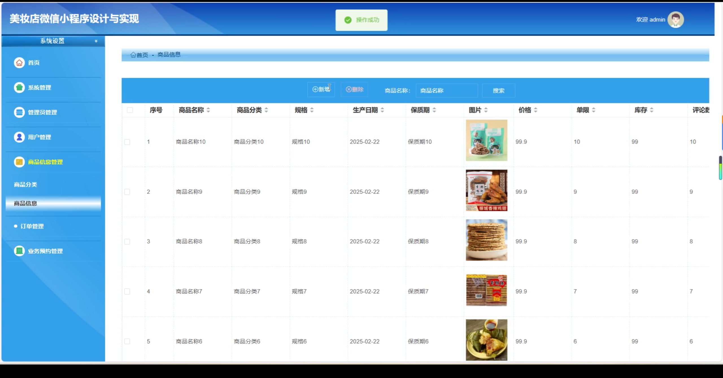Click the 用户管理 person icon

19,137
